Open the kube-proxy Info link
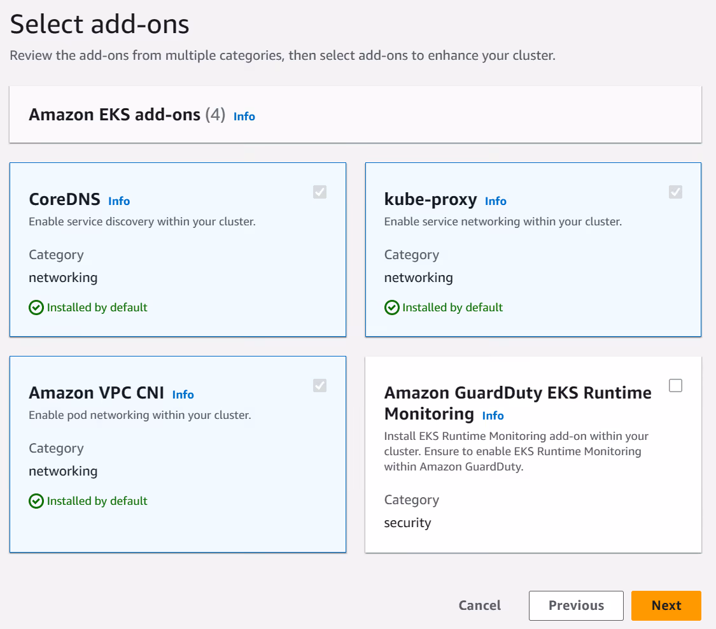 pos(496,201)
